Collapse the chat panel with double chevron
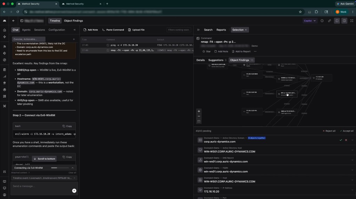The image size is (356, 199). (74, 30)
